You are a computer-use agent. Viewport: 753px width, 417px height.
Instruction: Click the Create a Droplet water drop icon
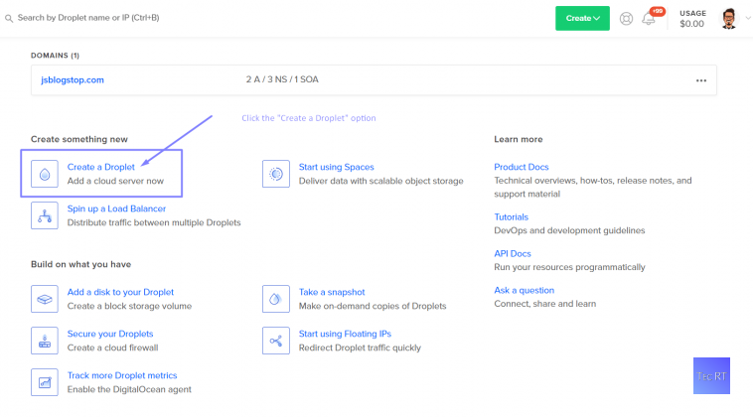point(45,174)
